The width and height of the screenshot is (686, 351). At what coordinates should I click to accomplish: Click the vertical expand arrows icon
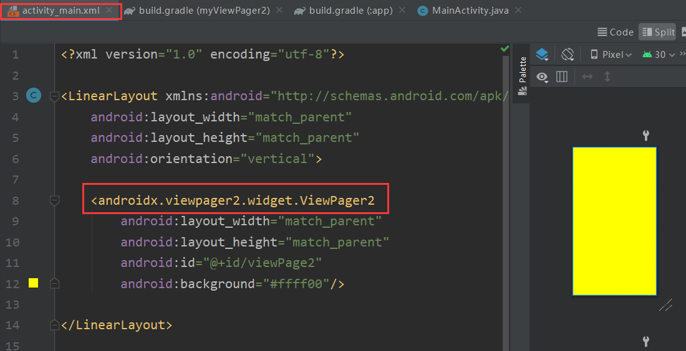click(x=607, y=77)
